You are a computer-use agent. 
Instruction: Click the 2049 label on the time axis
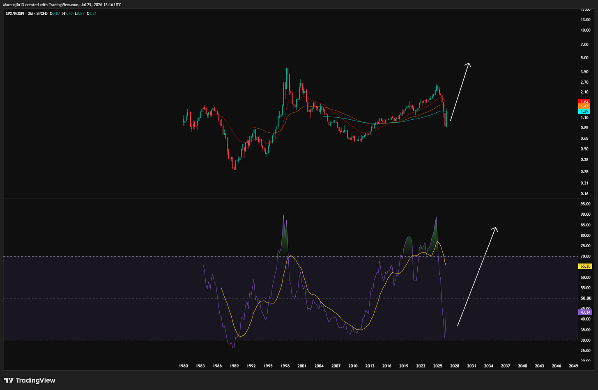[x=573, y=366]
